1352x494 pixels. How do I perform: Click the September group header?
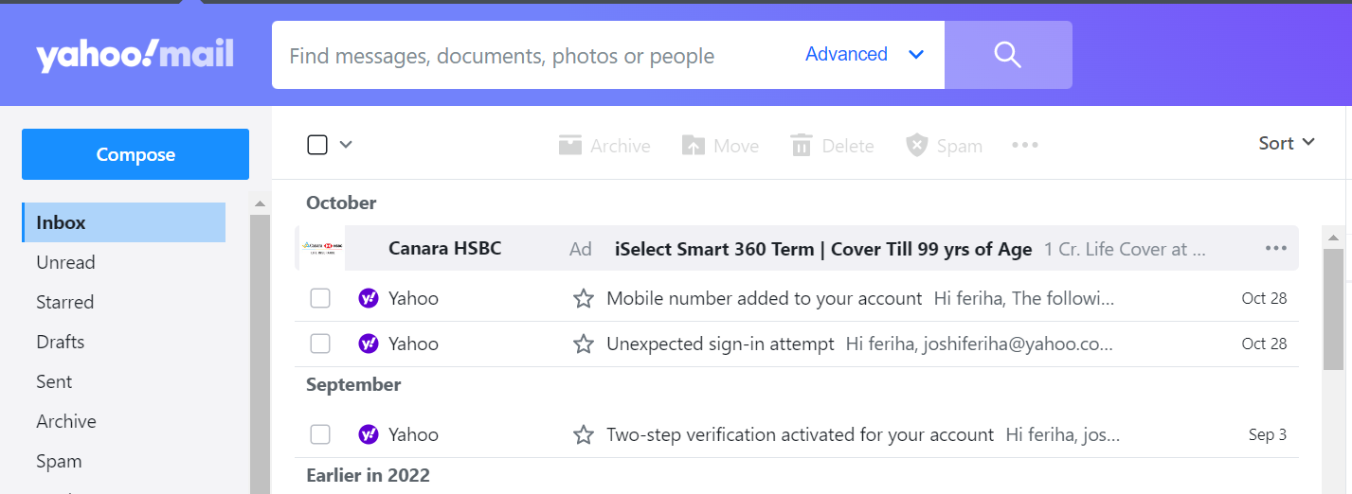tap(353, 384)
